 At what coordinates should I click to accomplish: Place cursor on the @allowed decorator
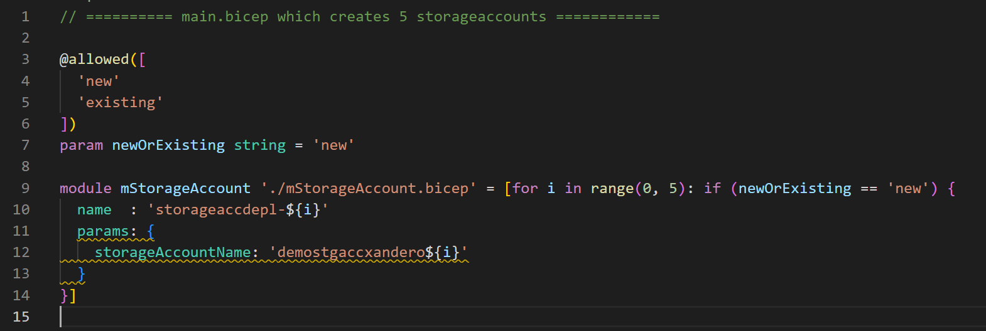(x=94, y=60)
